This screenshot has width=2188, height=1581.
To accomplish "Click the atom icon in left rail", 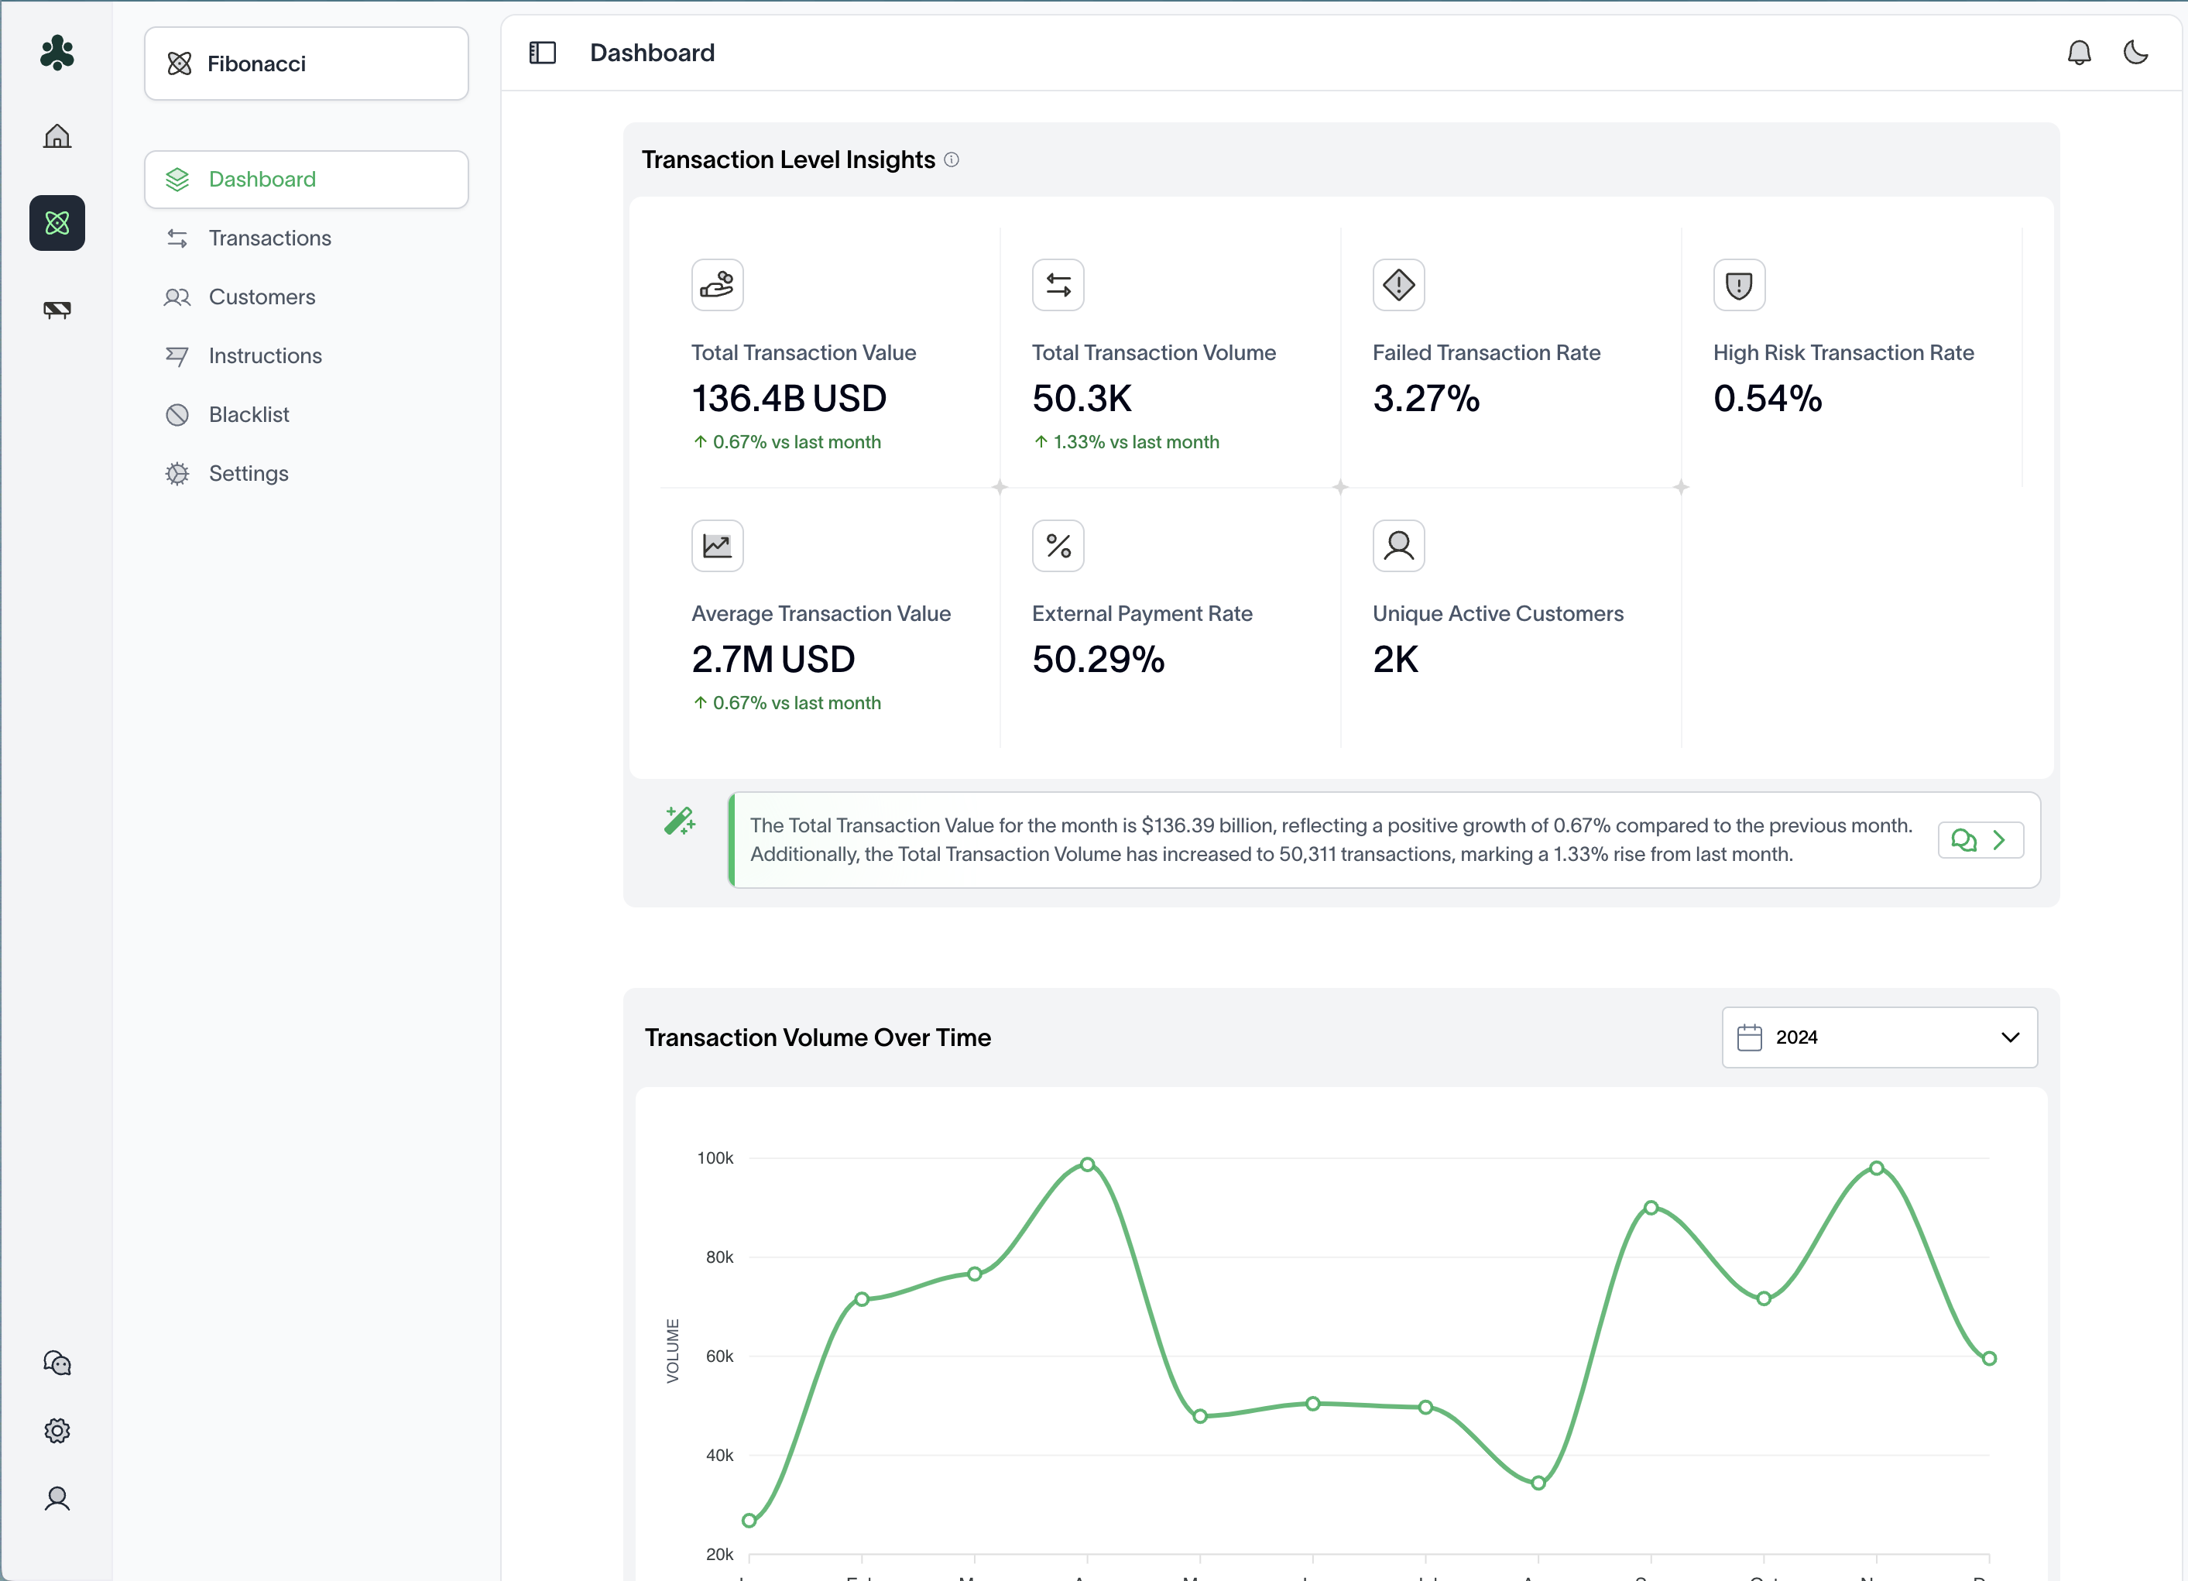I will [57, 223].
